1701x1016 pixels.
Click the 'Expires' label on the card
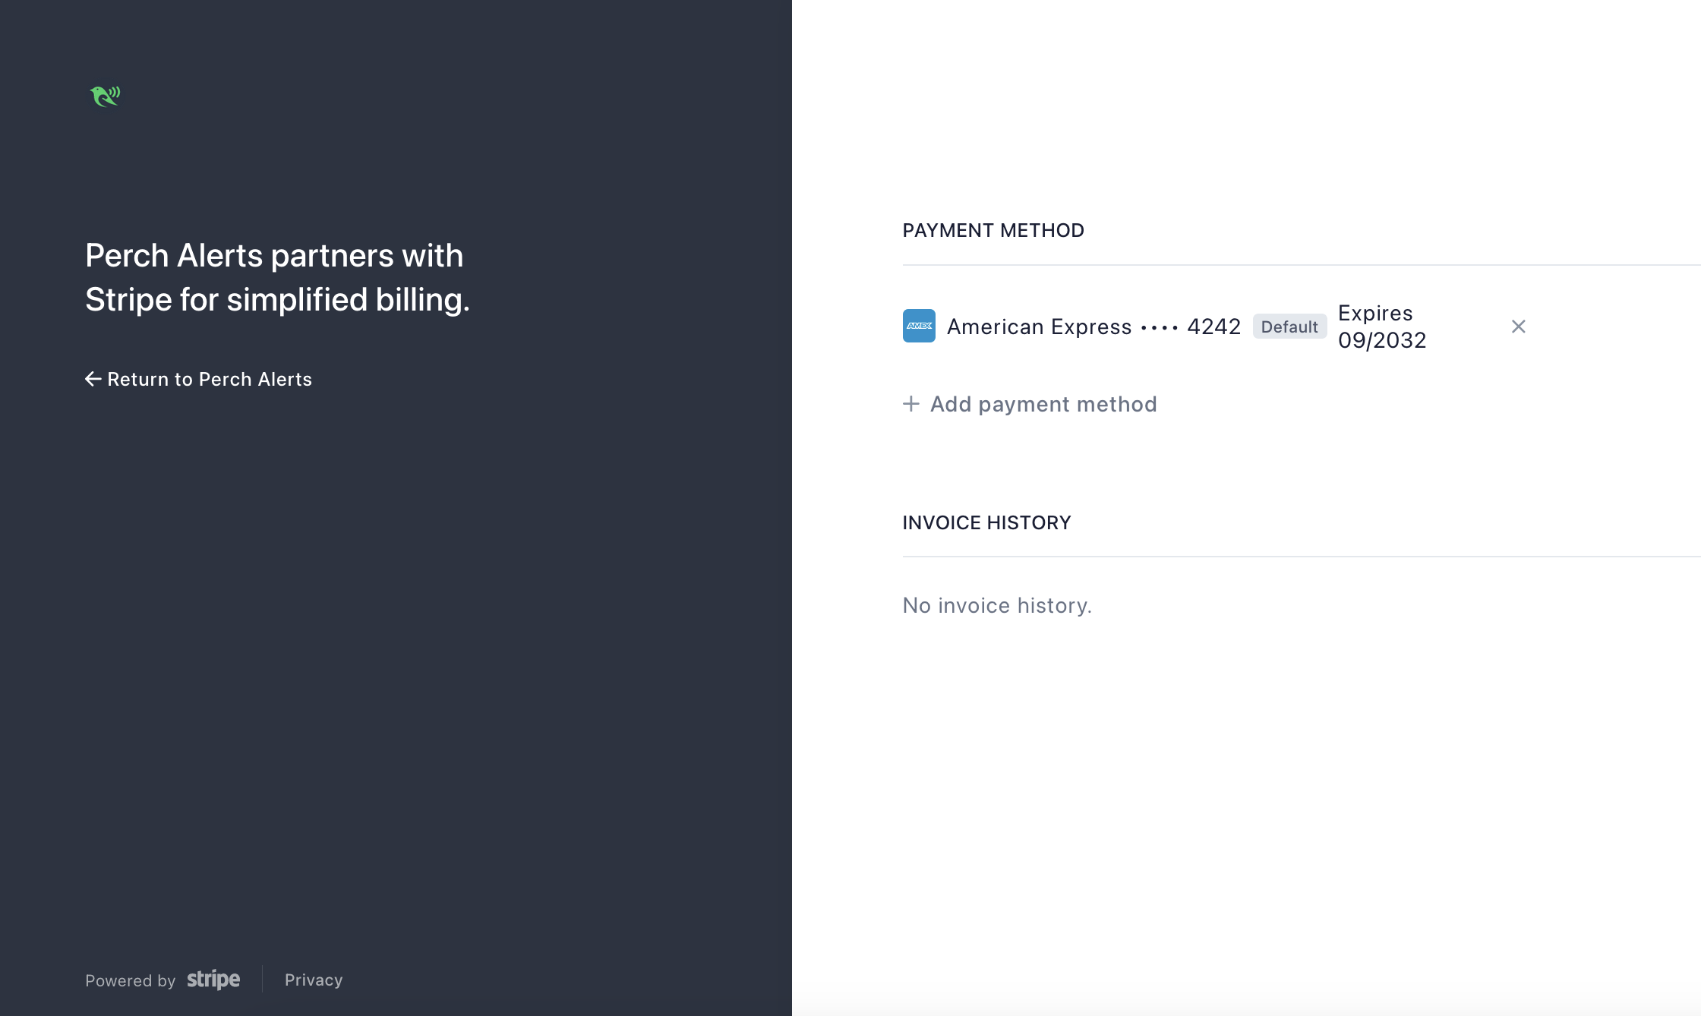point(1375,313)
